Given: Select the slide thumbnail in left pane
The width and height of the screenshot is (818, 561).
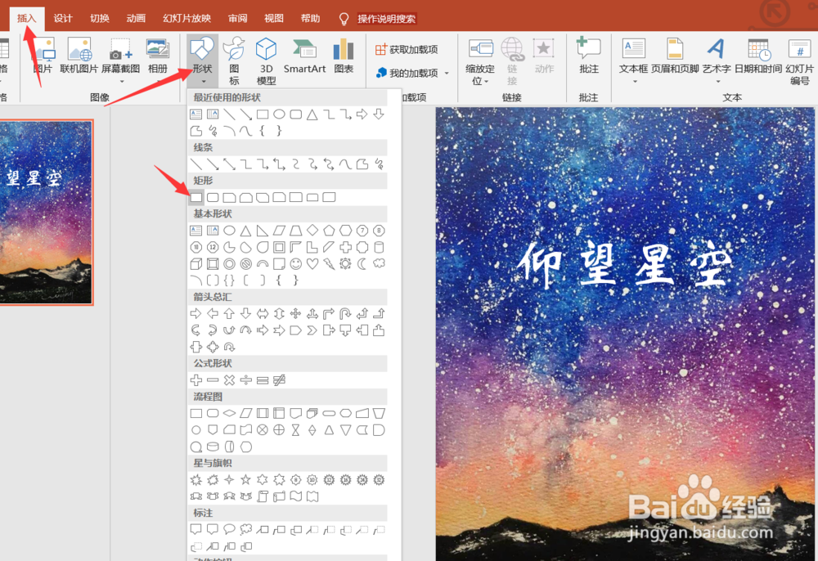Looking at the screenshot, I should (x=46, y=212).
